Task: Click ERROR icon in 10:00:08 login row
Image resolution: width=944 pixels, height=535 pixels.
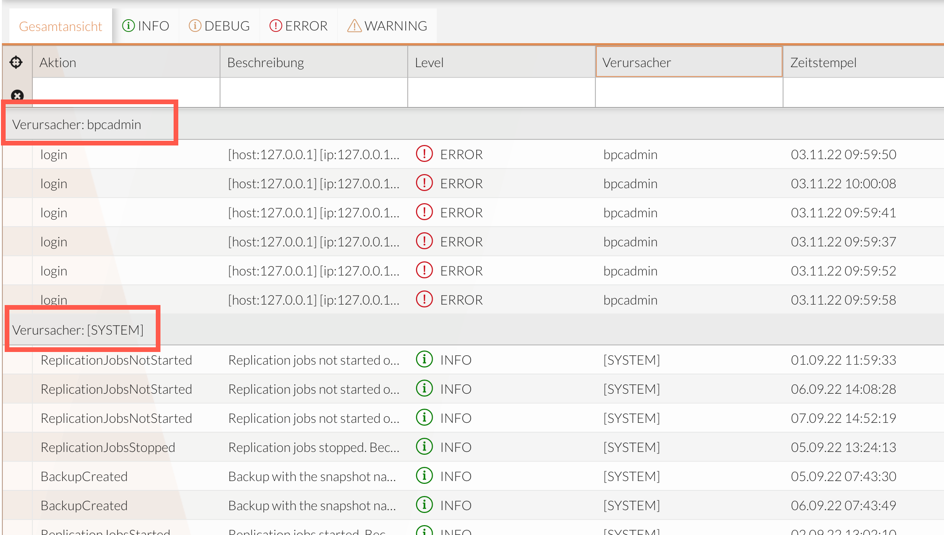Action: point(424,183)
